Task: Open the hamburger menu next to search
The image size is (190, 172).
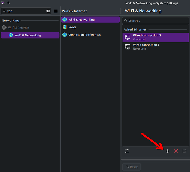Action: click(x=56, y=11)
